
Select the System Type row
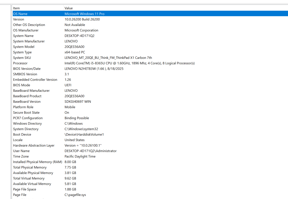pyautogui.click(x=150, y=52)
